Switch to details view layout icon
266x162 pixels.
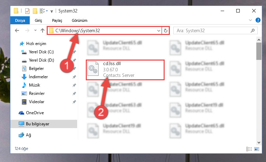tap(249, 149)
